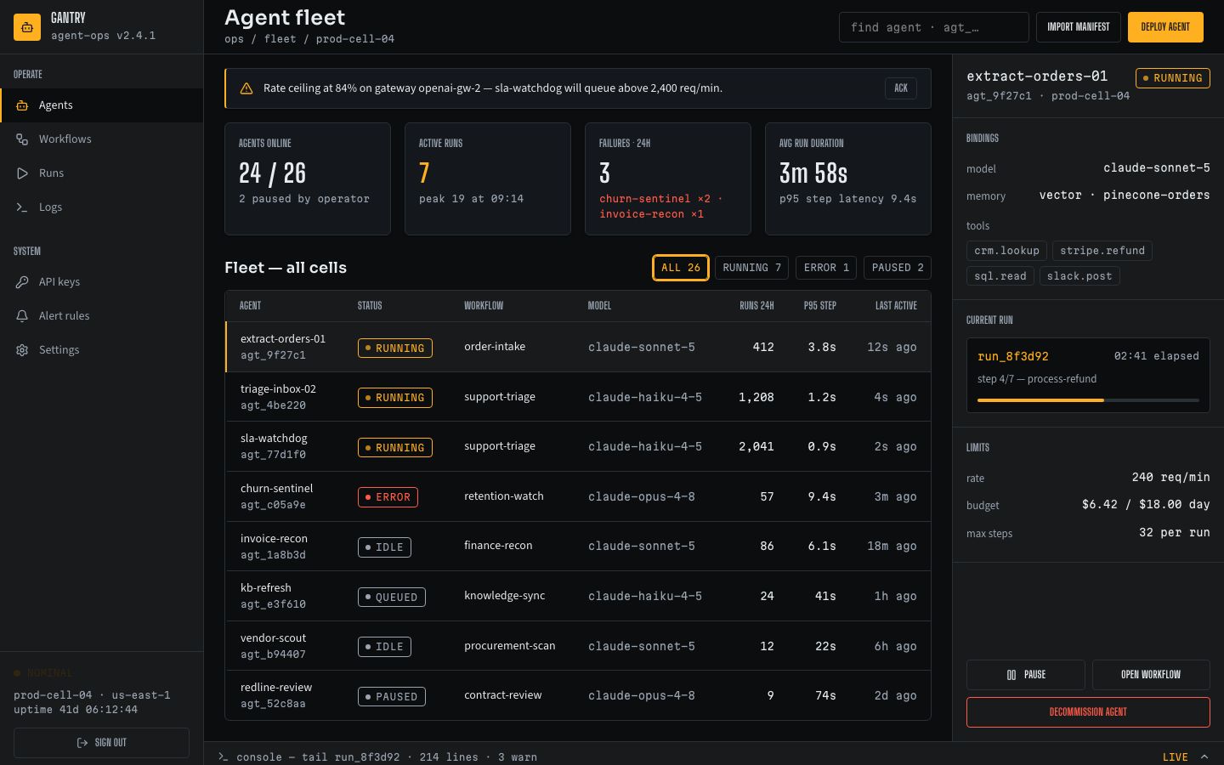Screen dimensions: 1224x765
Task: Click Open Workflow button
Action: (1151, 675)
